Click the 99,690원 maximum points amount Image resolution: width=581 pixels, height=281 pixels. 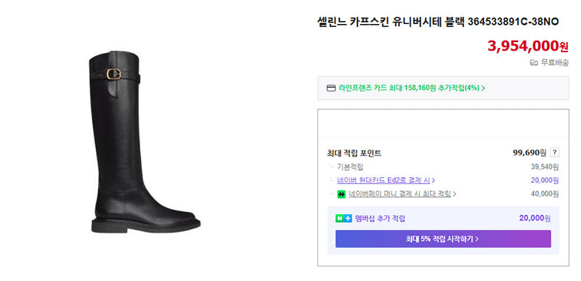[529, 152]
